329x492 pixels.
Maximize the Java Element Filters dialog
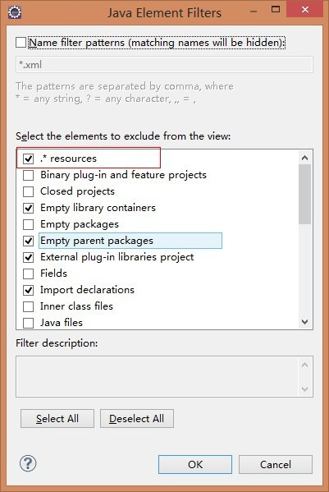tap(276, 9)
